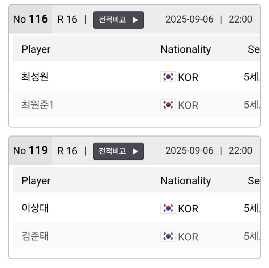The image size is (269, 268).
Task: Select the Korean flag beside 최원준1
Action: [168, 105]
